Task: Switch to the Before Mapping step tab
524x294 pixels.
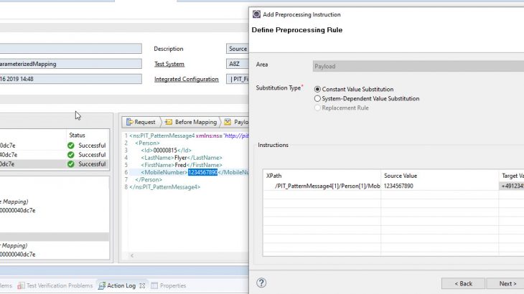Action: point(191,122)
